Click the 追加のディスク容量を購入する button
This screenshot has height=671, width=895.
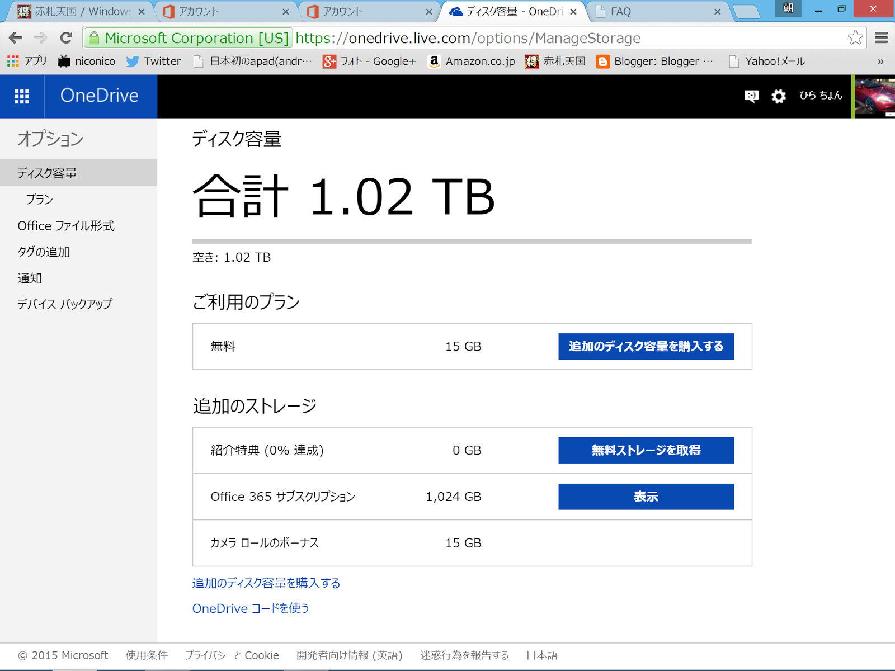646,347
